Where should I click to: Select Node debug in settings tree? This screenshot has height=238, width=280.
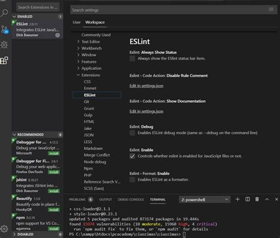[x=95, y=162]
